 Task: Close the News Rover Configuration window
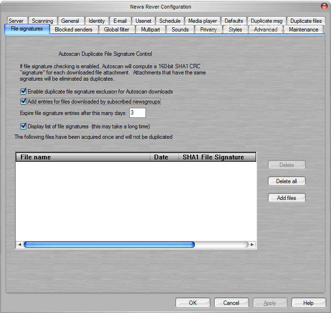(x=324, y=6)
